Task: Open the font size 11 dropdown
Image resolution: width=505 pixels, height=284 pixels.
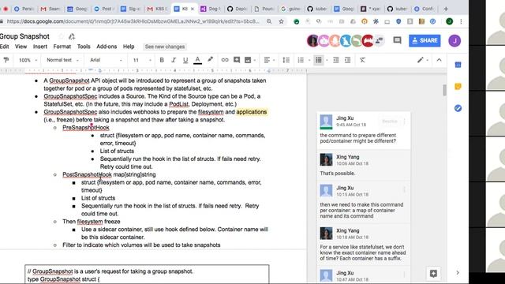Action: point(142,60)
